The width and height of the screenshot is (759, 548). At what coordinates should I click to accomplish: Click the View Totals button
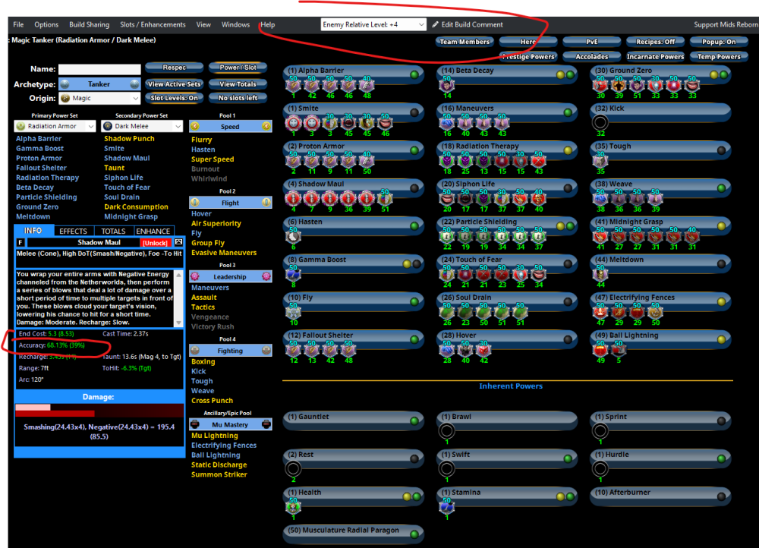238,84
